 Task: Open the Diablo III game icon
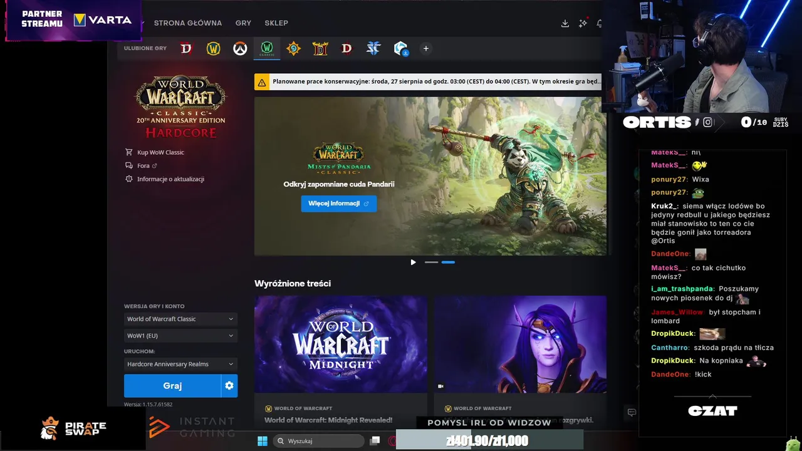pos(346,48)
